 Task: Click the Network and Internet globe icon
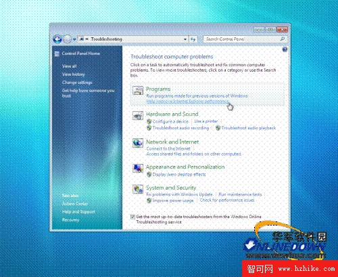coord(138,143)
